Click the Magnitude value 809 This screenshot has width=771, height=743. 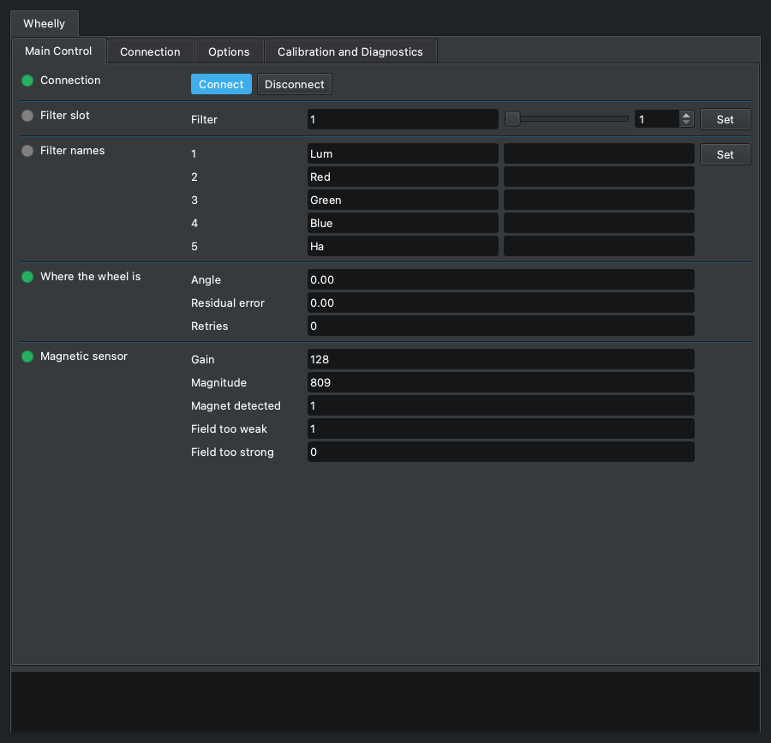point(501,382)
